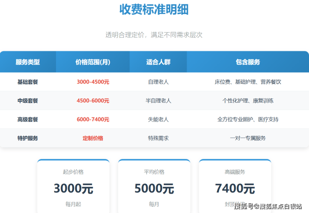
Task: Click the 3000-4500元 price text
Action: 93,82
